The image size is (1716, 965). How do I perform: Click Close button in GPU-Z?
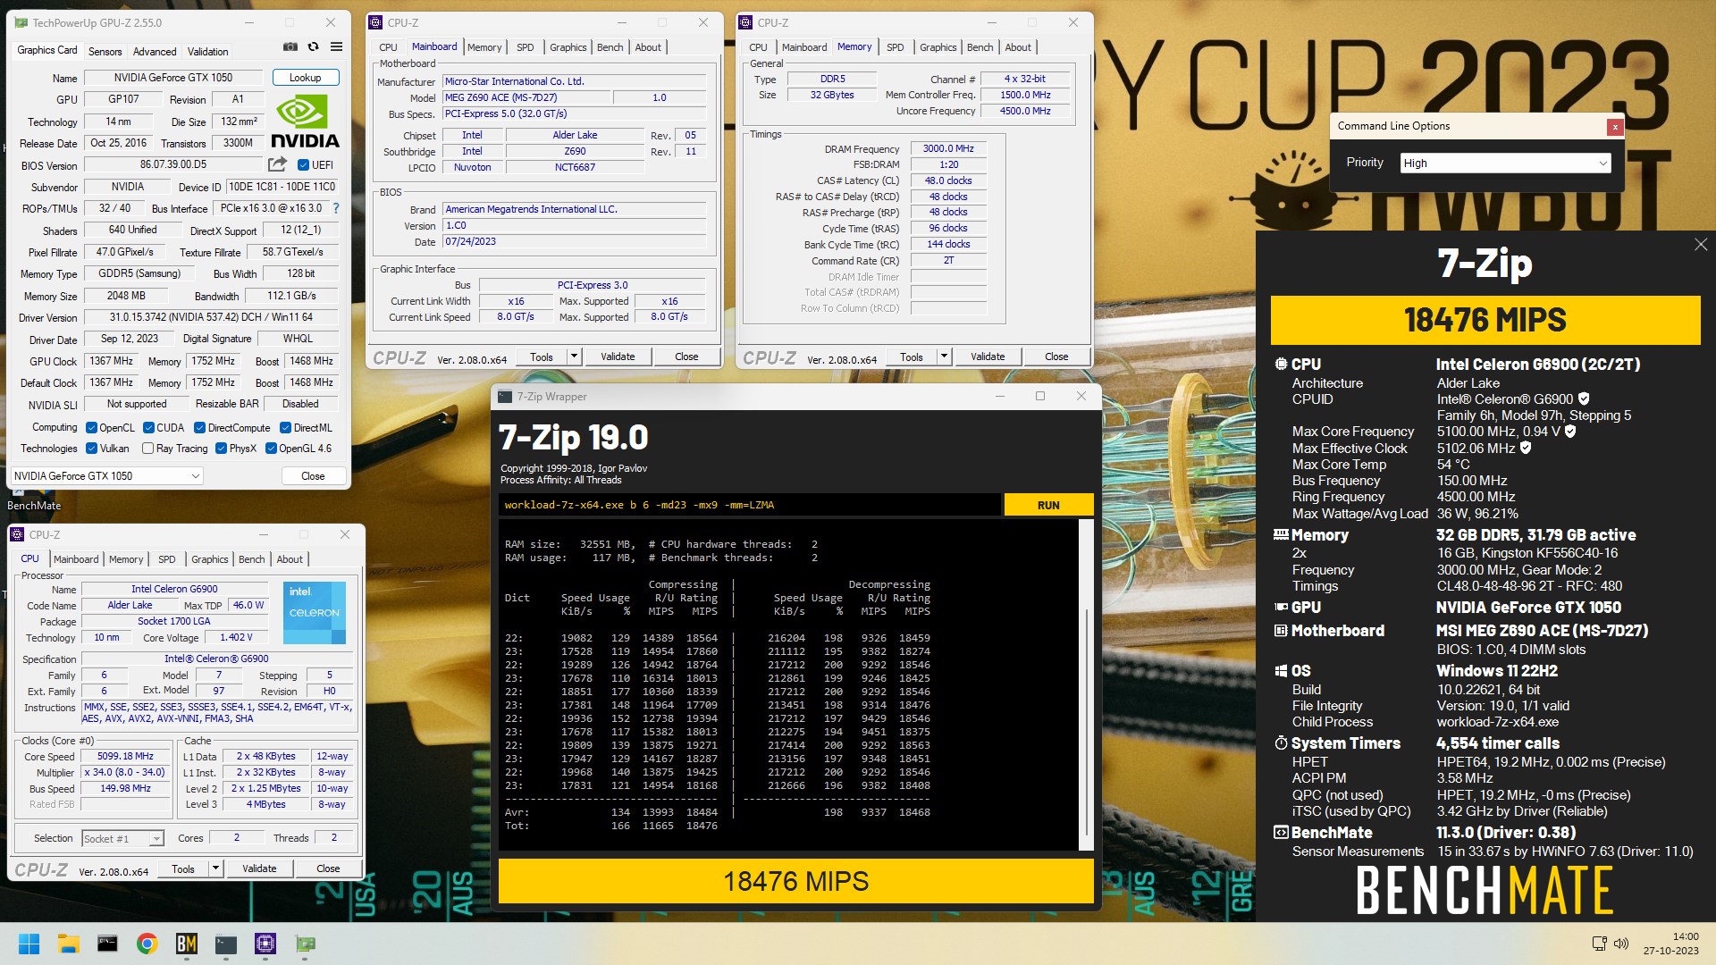[x=313, y=476]
